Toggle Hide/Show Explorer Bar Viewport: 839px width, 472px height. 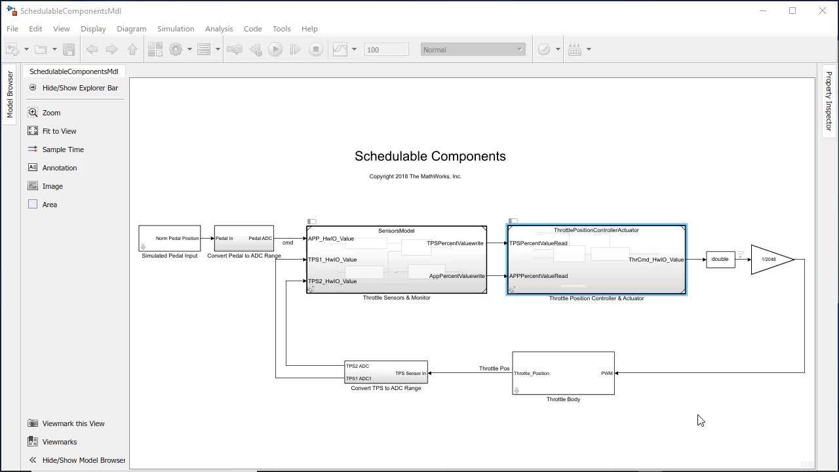pyautogui.click(x=33, y=88)
